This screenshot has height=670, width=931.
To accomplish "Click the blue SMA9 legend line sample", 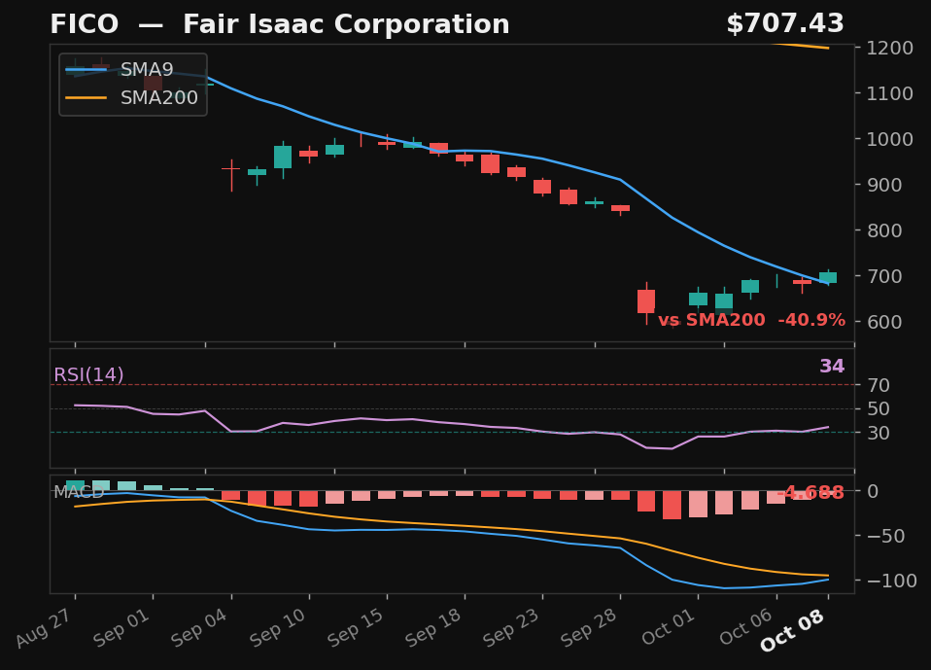I will pos(86,70).
